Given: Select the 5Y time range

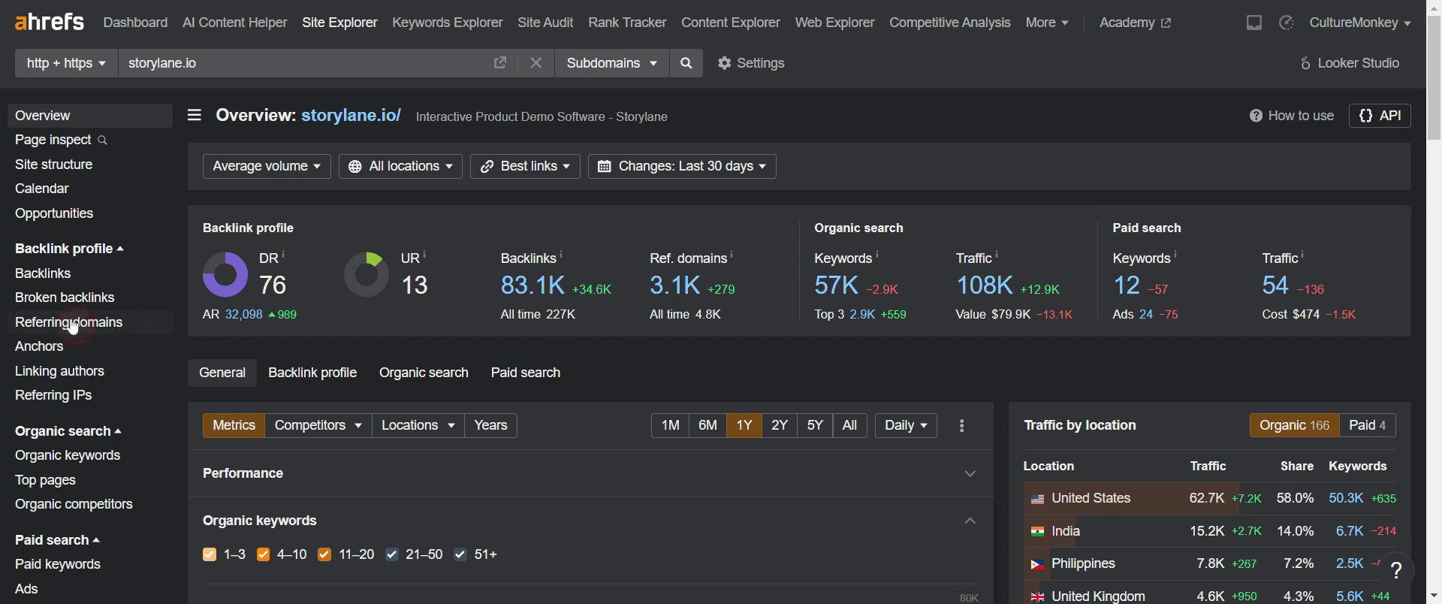Looking at the screenshot, I should [x=815, y=425].
